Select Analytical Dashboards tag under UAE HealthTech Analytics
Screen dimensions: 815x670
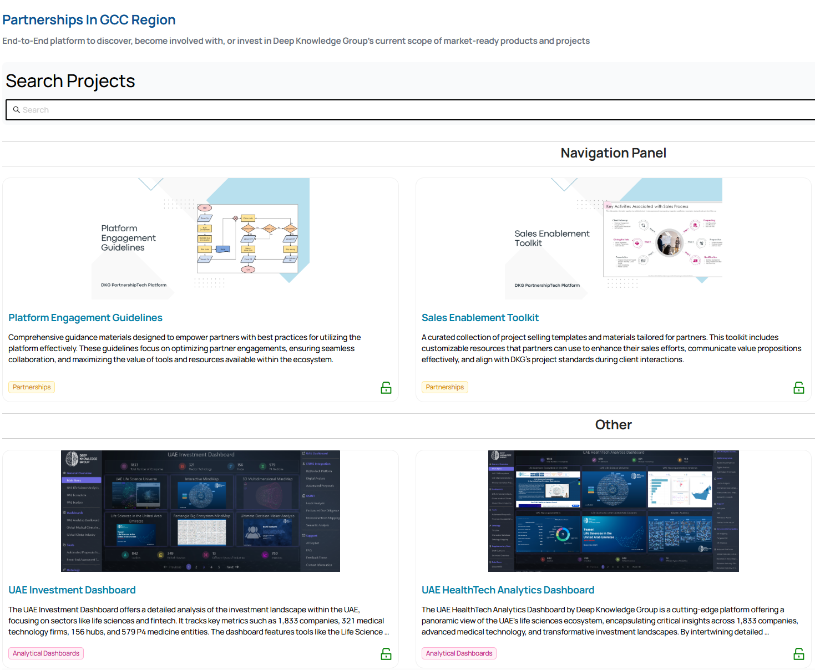click(459, 653)
